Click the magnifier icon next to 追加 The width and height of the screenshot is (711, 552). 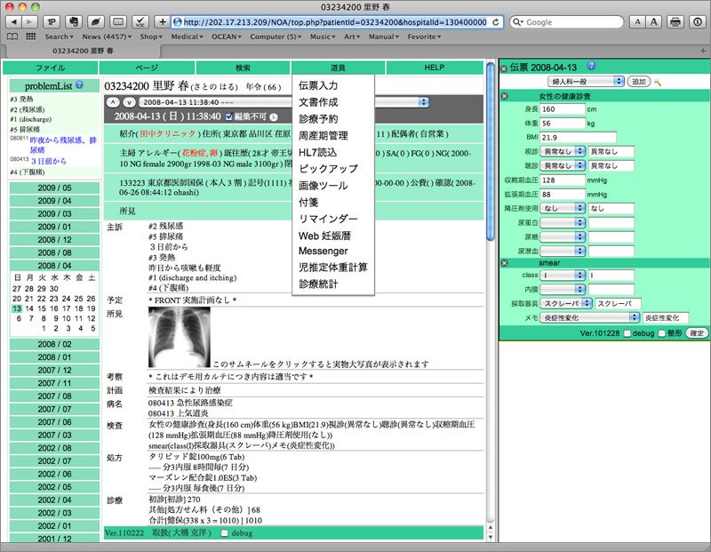pos(658,82)
